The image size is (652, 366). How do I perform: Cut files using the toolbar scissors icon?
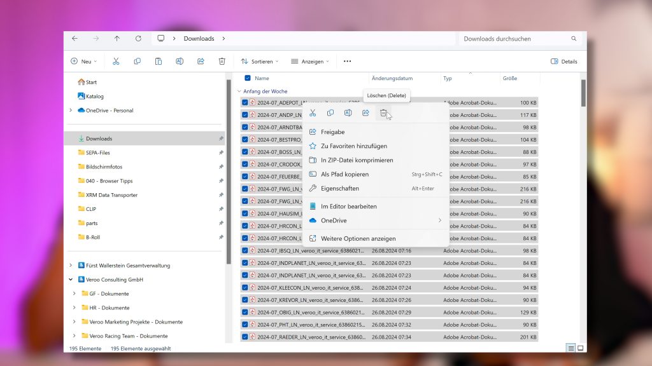(x=117, y=61)
